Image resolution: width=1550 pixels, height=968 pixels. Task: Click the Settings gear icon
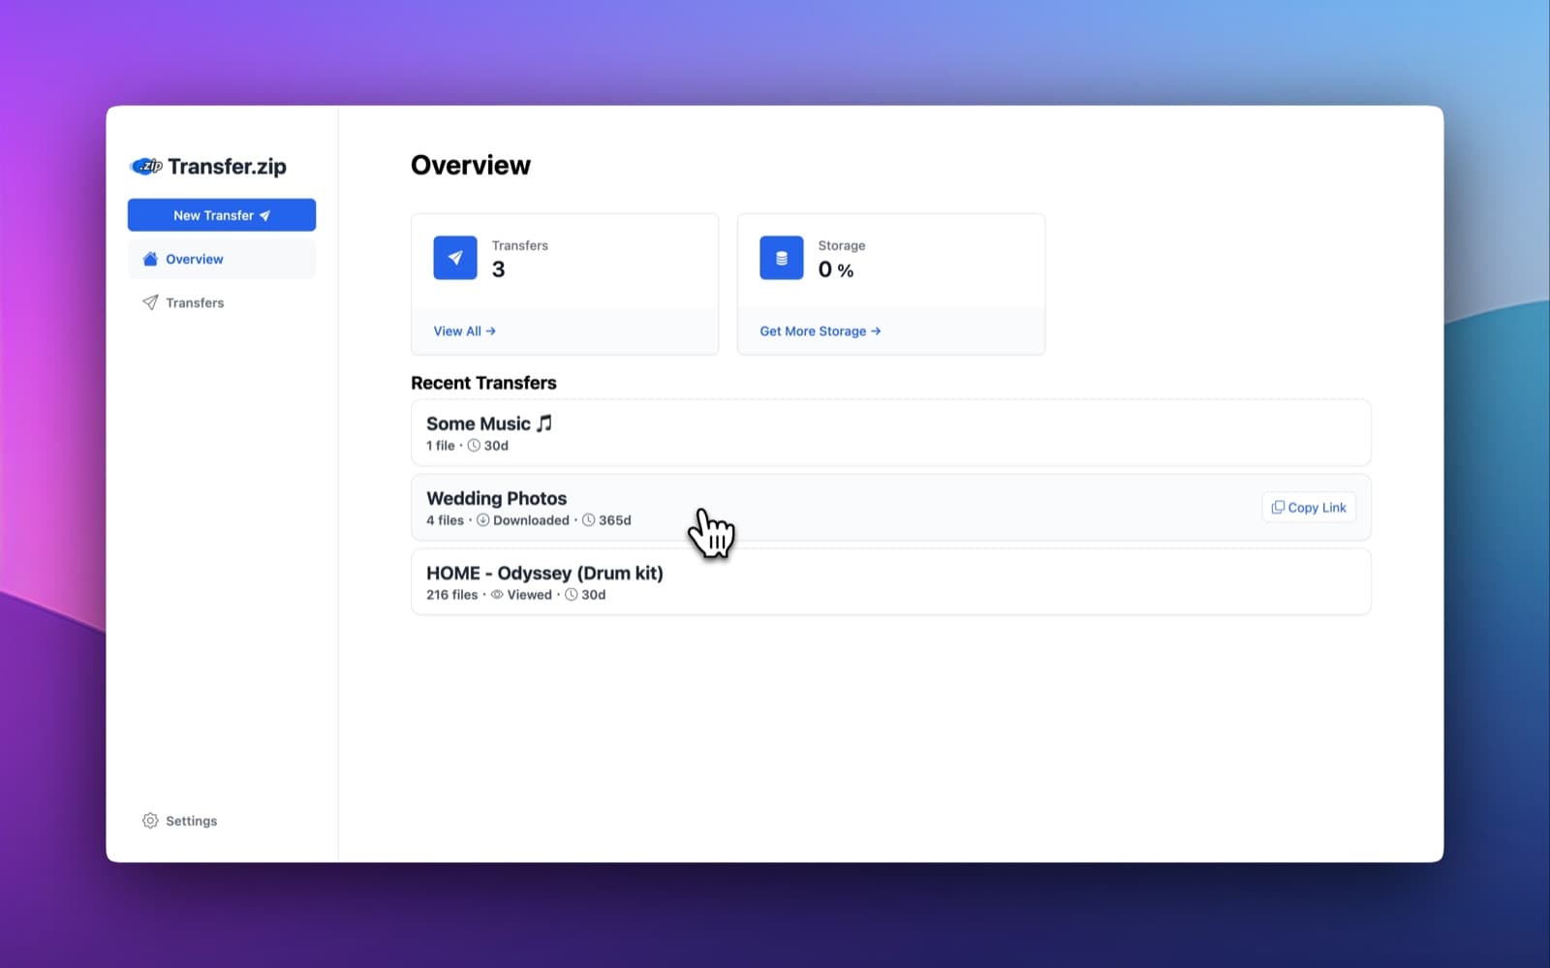tap(150, 821)
